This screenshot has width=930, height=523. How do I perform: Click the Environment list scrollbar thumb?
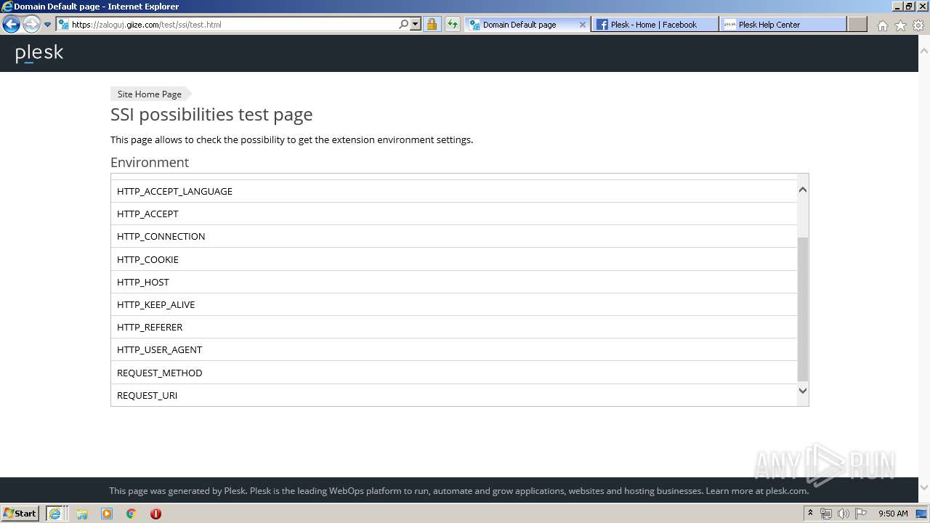[x=803, y=309]
